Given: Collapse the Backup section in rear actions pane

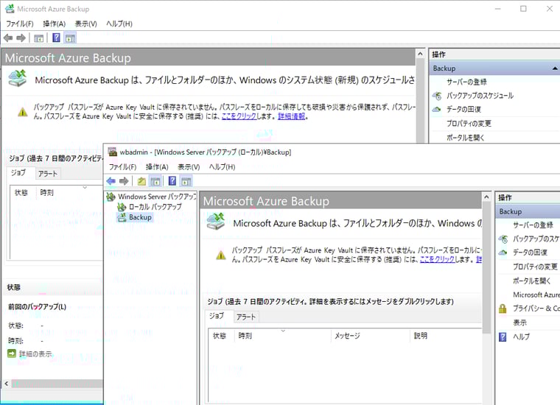Looking at the screenshot, I should click(x=554, y=68).
